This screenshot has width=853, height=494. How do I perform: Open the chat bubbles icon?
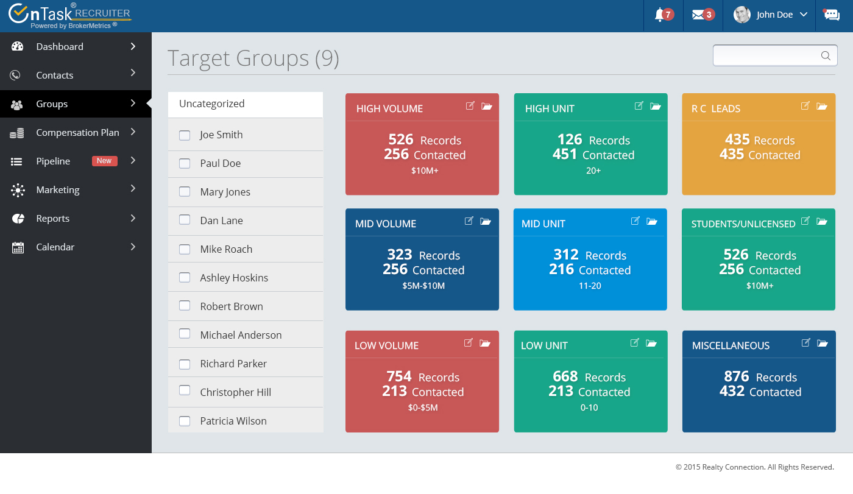[832, 15]
